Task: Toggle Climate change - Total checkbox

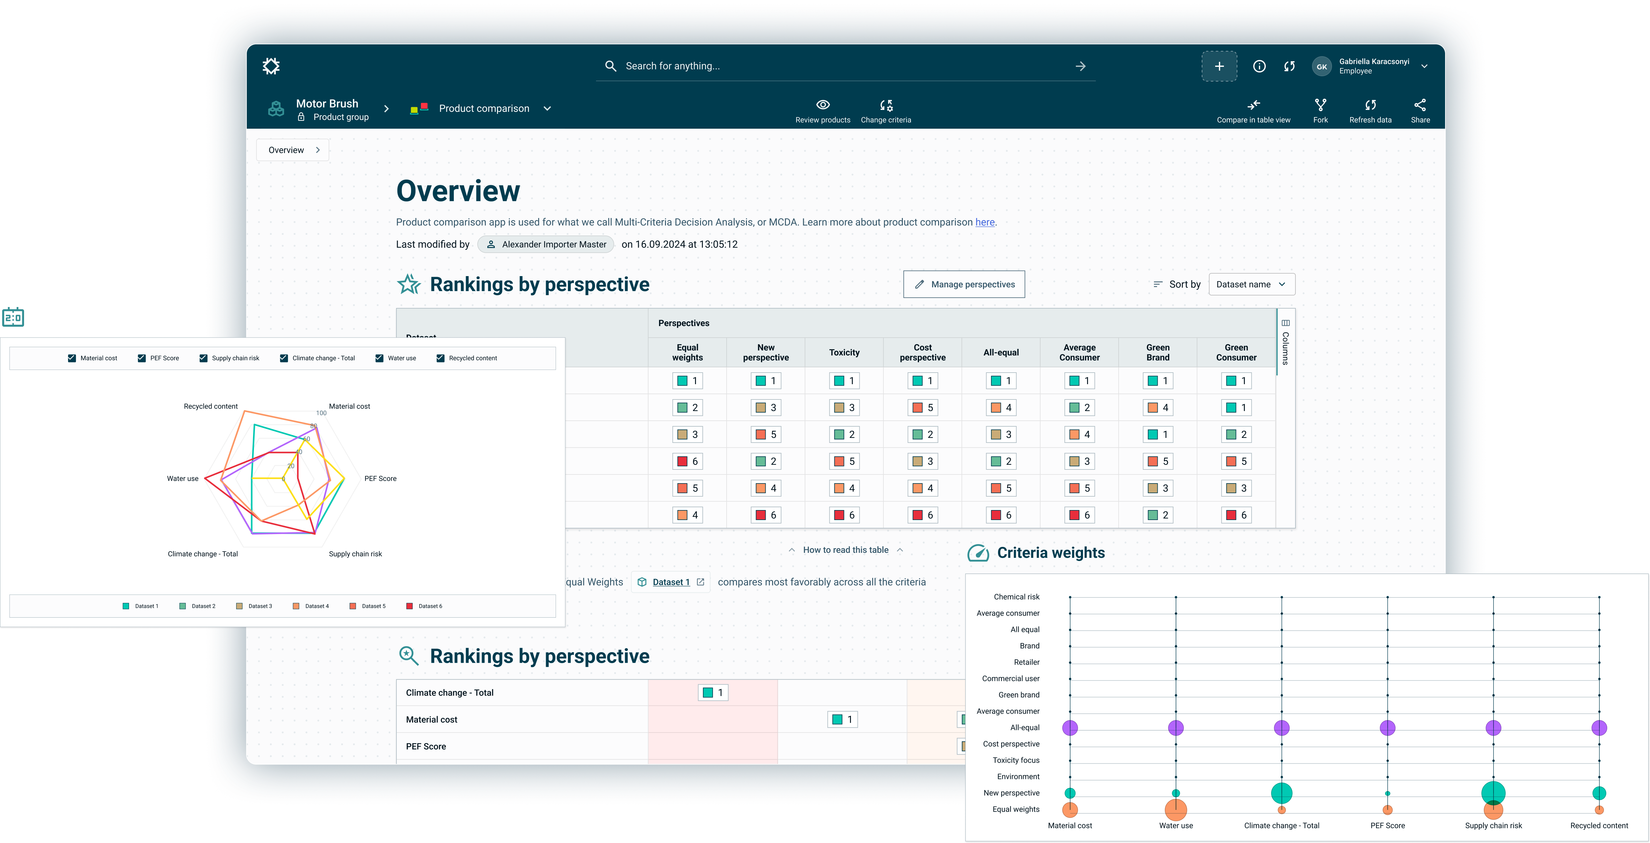Action: [284, 358]
